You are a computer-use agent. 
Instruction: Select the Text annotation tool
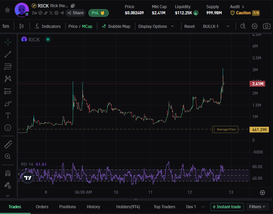point(8,115)
